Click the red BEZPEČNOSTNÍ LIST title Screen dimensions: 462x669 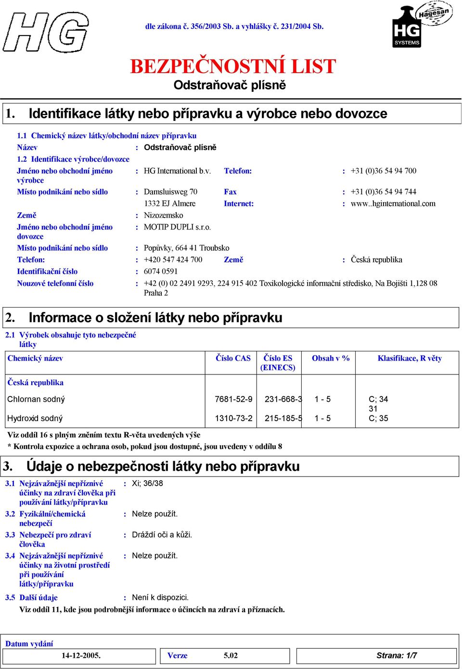[233, 66]
